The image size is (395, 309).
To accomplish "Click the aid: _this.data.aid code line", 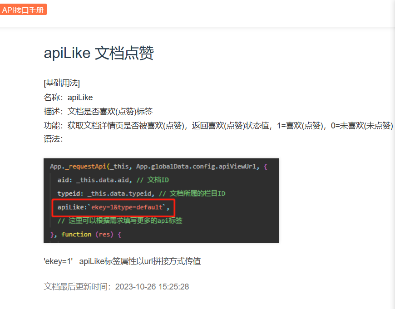I will (113, 180).
